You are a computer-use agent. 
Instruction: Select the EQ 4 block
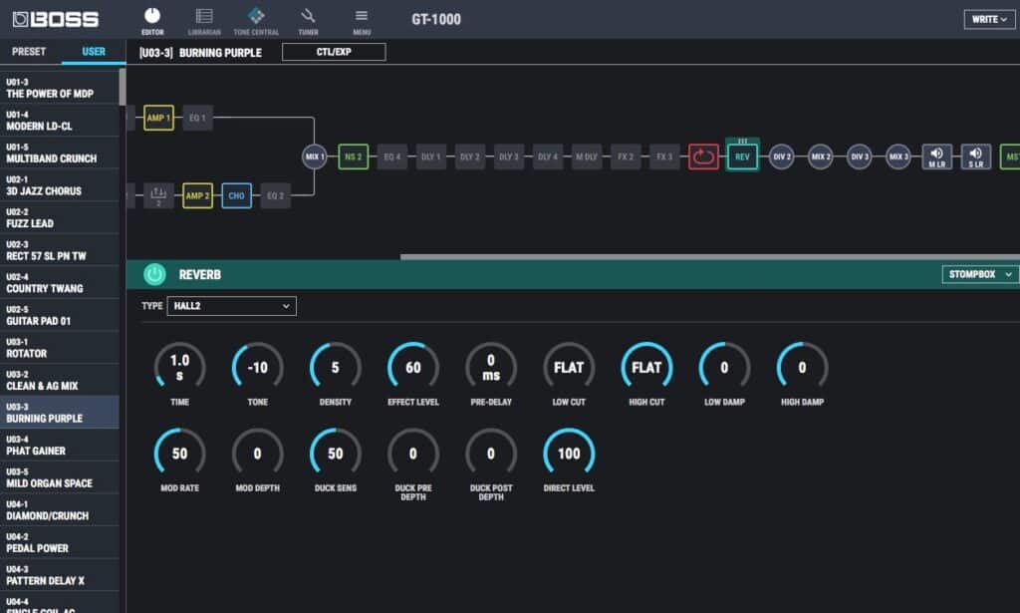392,156
